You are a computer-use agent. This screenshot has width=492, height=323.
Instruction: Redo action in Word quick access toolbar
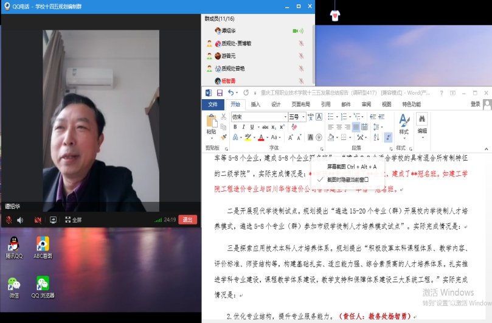pos(246,92)
